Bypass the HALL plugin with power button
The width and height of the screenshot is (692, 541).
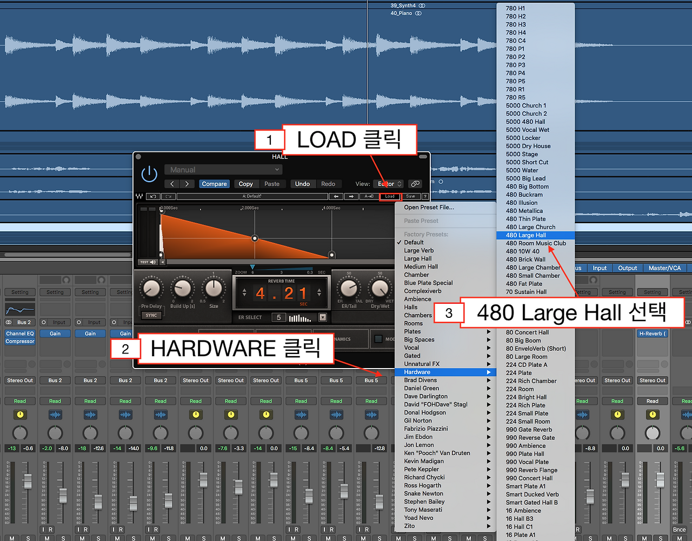[x=149, y=174]
